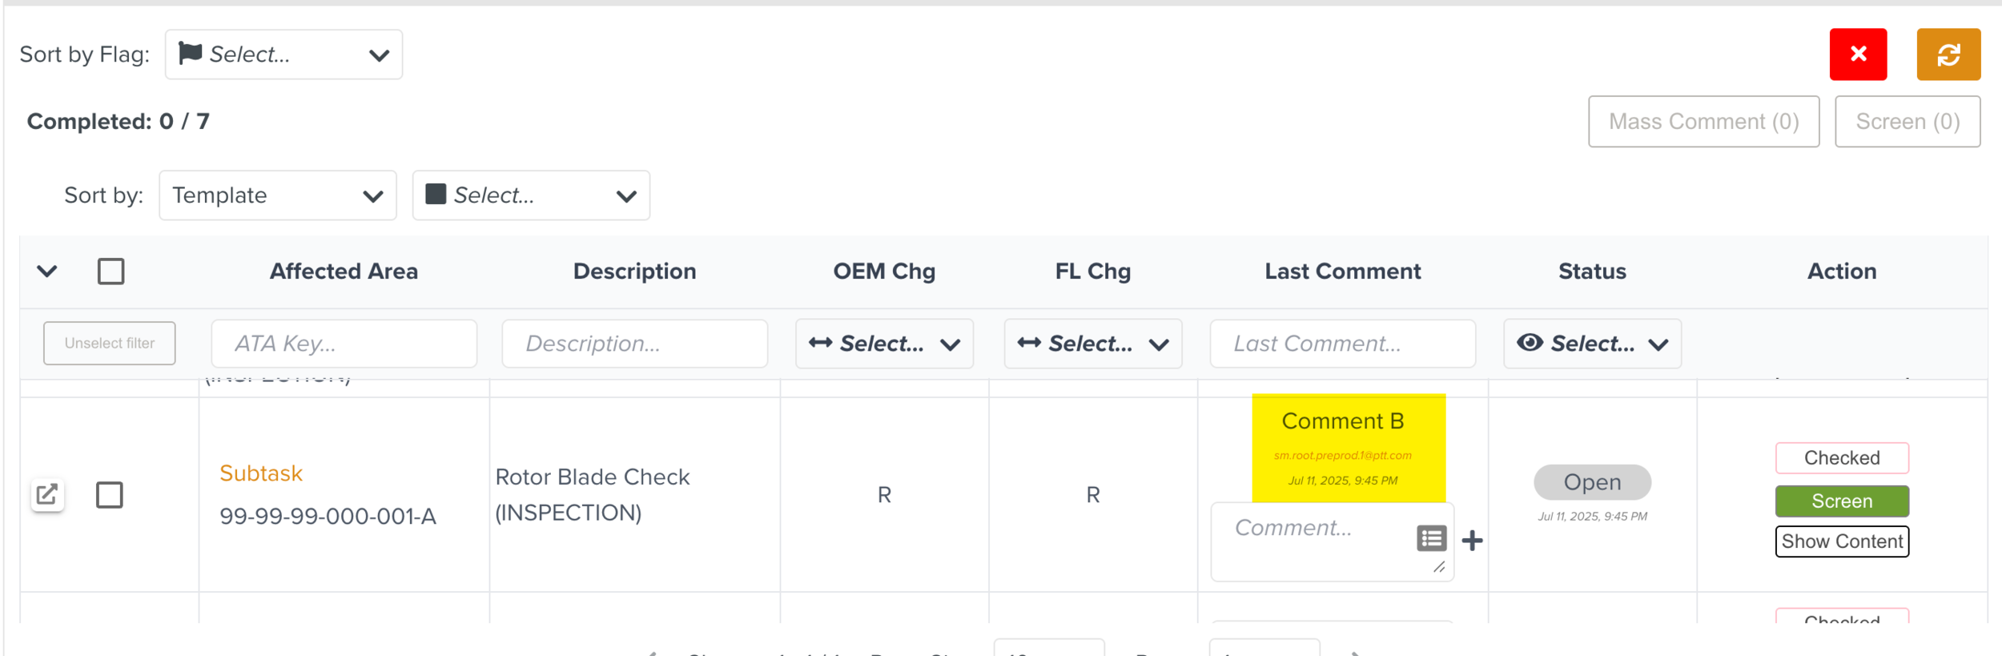The height and width of the screenshot is (656, 2002).
Task: Click the ATA Key filter input field
Action: coord(344,344)
